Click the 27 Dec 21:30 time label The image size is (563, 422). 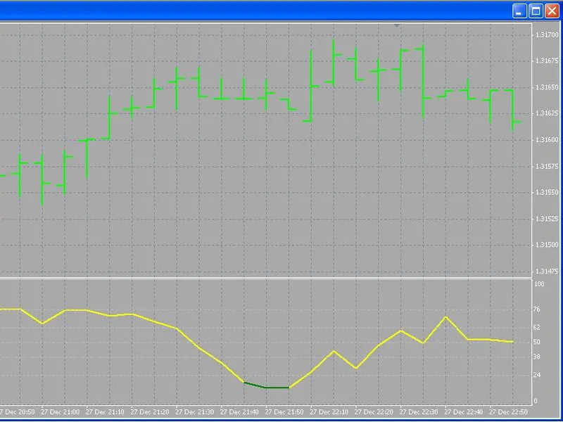[195, 412]
